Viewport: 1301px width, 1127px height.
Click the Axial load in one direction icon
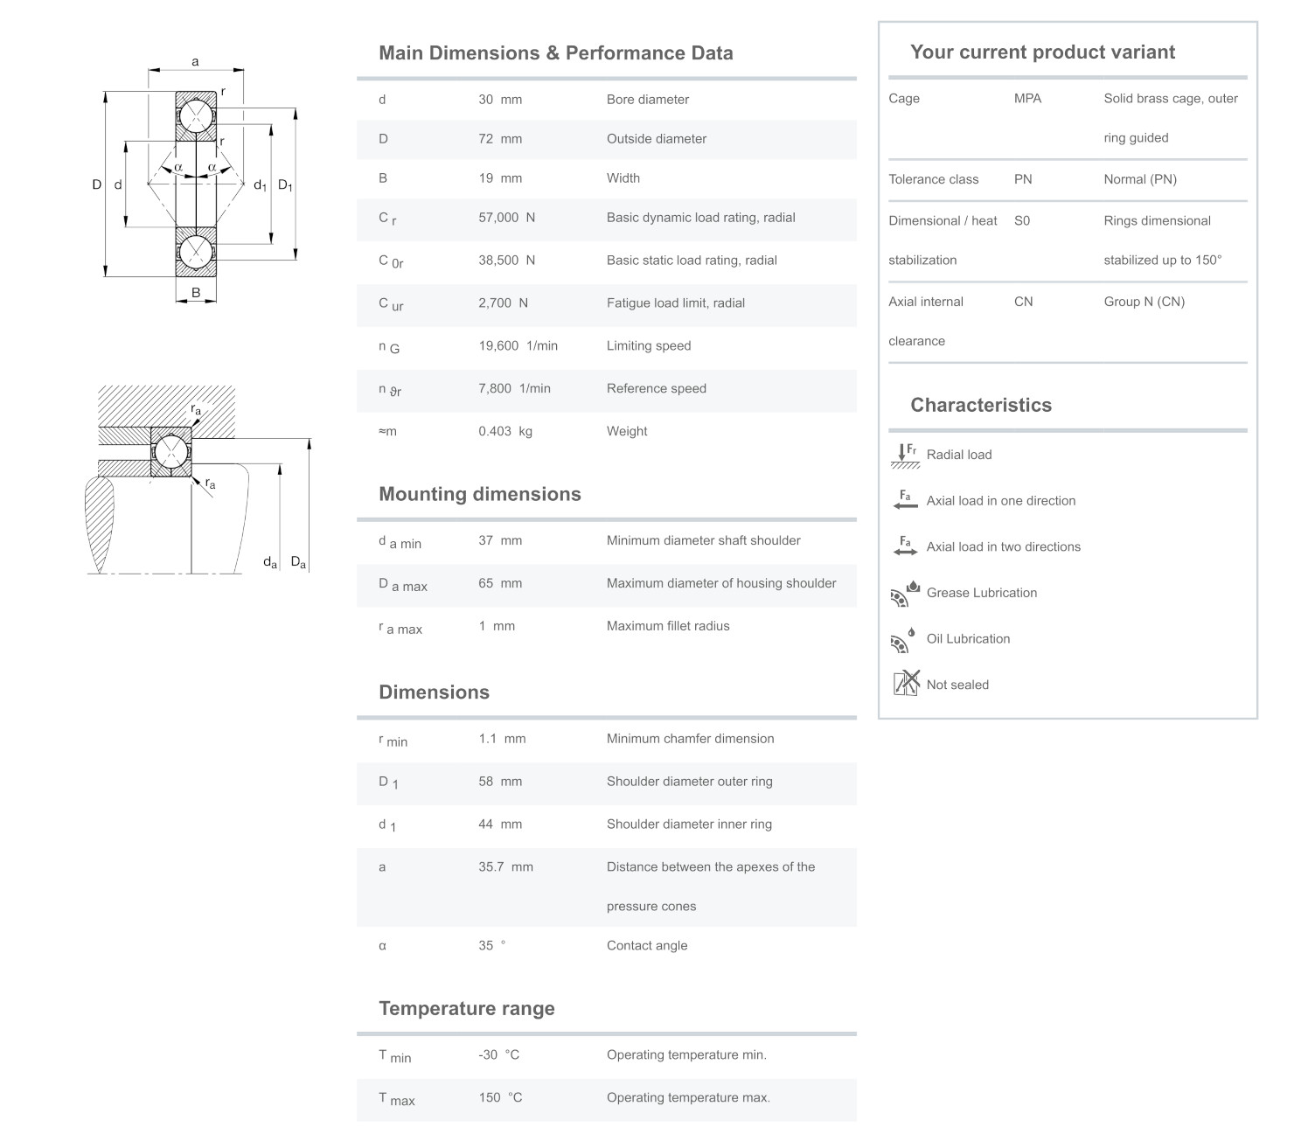[905, 500]
